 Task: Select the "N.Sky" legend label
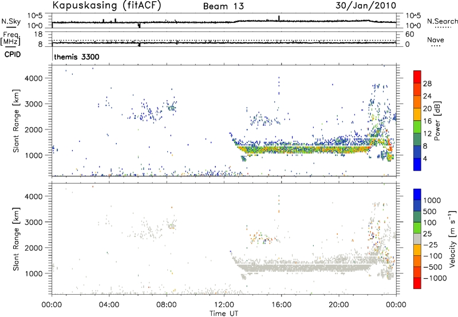[x=11, y=21]
